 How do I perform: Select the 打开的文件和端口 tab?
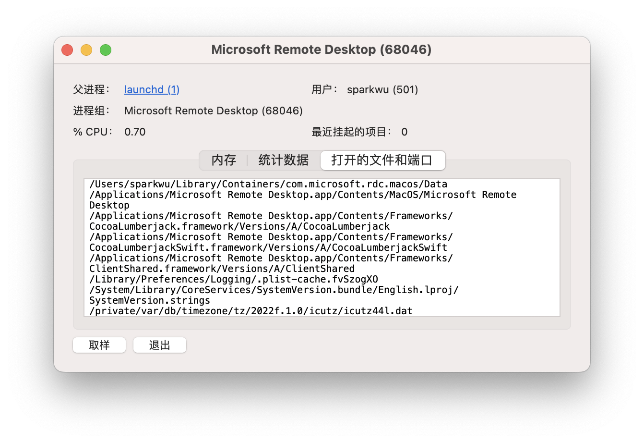(x=382, y=160)
